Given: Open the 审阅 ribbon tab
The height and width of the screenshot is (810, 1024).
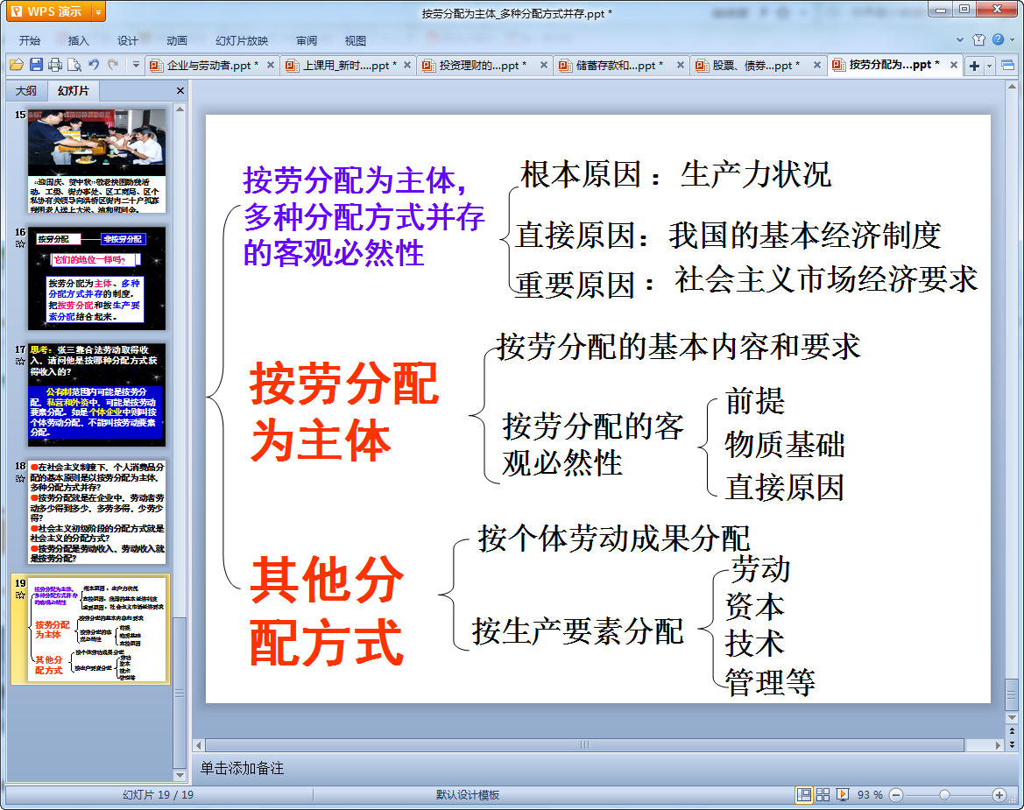Looking at the screenshot, I should [x=307, y=40].
